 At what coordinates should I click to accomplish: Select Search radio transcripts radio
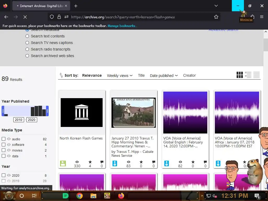pyautogui.click(x=27, y=49)
